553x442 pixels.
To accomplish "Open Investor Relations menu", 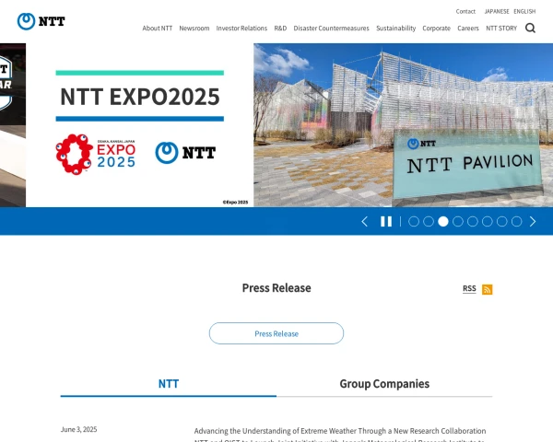I will coord(241,29).
